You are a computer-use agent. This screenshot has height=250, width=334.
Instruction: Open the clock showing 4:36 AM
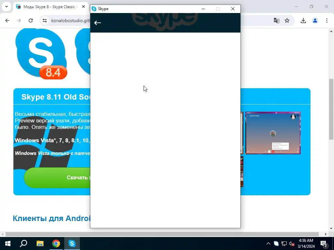click(x=306, y=243)
